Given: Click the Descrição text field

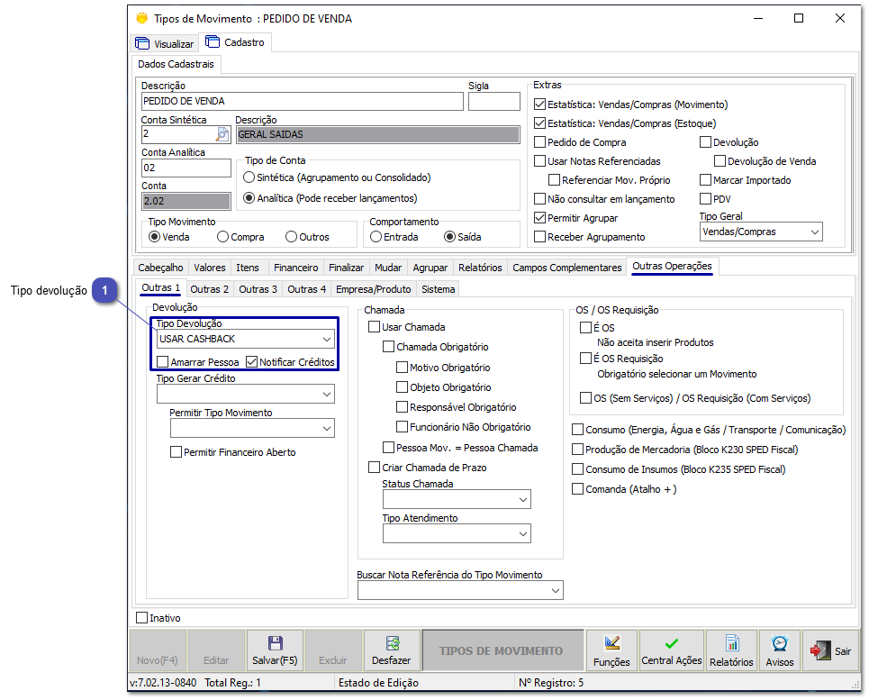Looking at the screenshot, I should [x=302, y=102].
